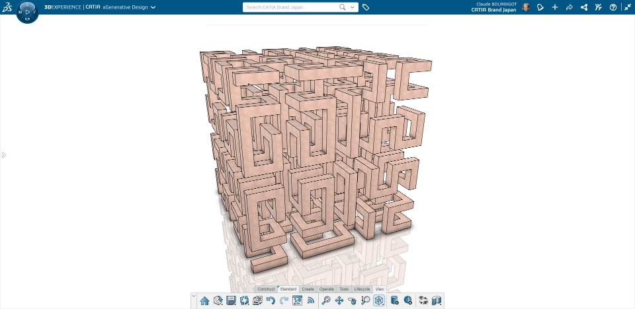This screenshot has width=635, height=309.
Task: Expand the xGenerative Design app dropdown
Action: pyautogui.click(x=153, y=7)
